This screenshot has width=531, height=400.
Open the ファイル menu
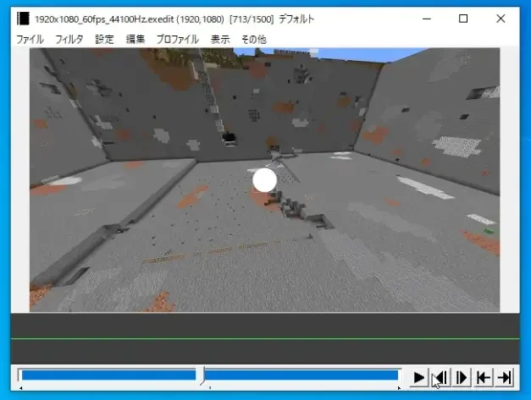pos(30,39)
